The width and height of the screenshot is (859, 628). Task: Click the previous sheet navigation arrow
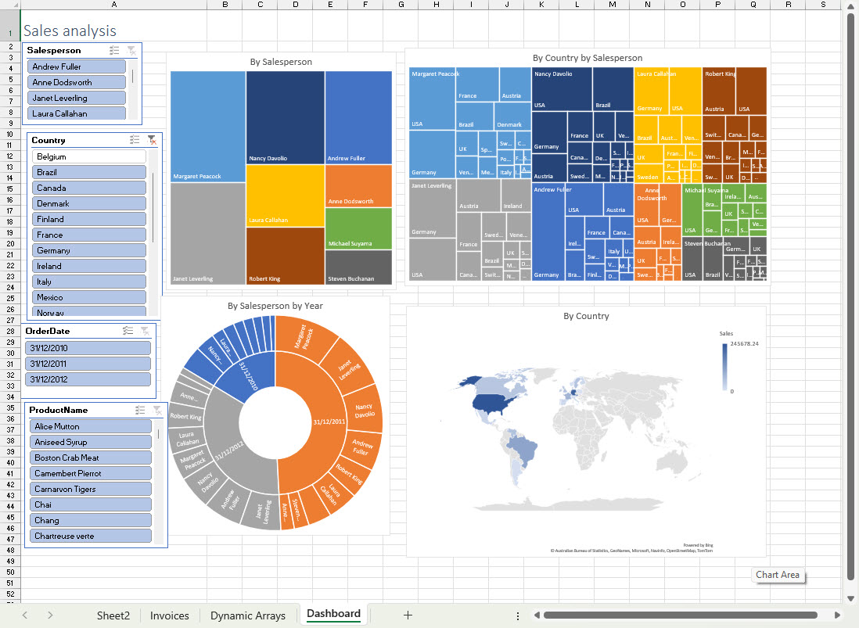[23, 616]
